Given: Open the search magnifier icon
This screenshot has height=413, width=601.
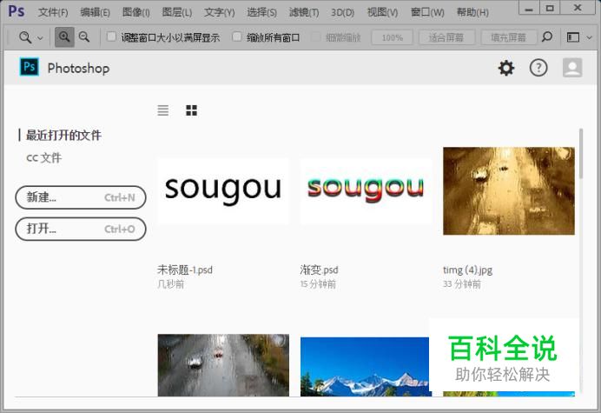Looking at the screenshot, I should click(547, 37).
